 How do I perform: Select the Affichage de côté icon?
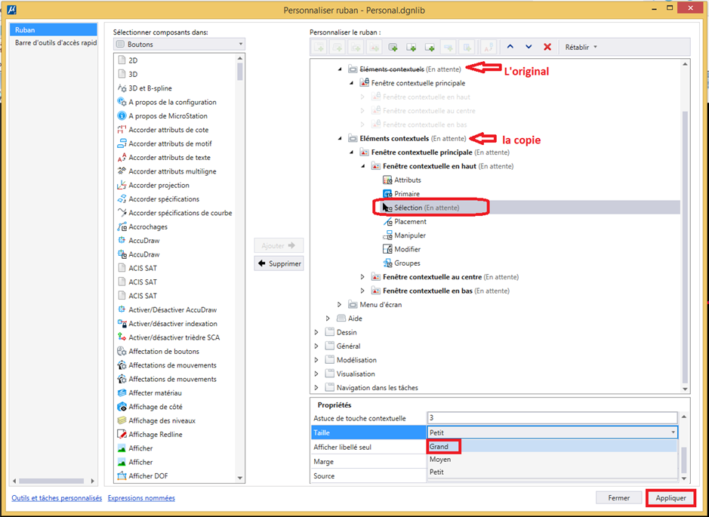click(121, 407)
